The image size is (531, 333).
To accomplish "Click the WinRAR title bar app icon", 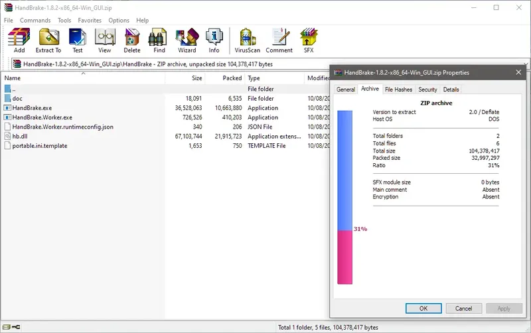I will pos(8,7).
